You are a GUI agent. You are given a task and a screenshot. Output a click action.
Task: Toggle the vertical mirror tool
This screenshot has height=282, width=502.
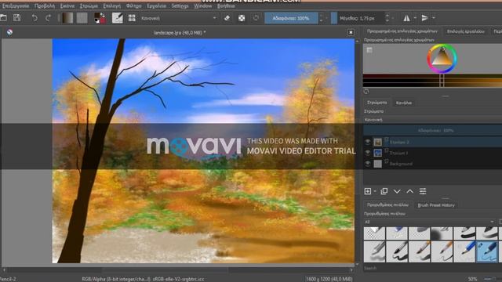click(424, 18)
